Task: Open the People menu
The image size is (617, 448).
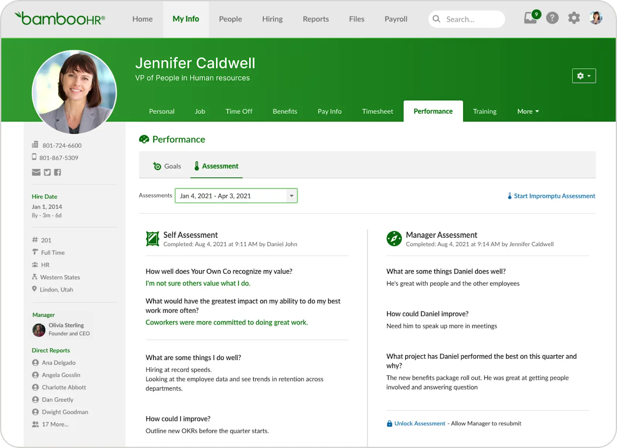Action: 231,19
